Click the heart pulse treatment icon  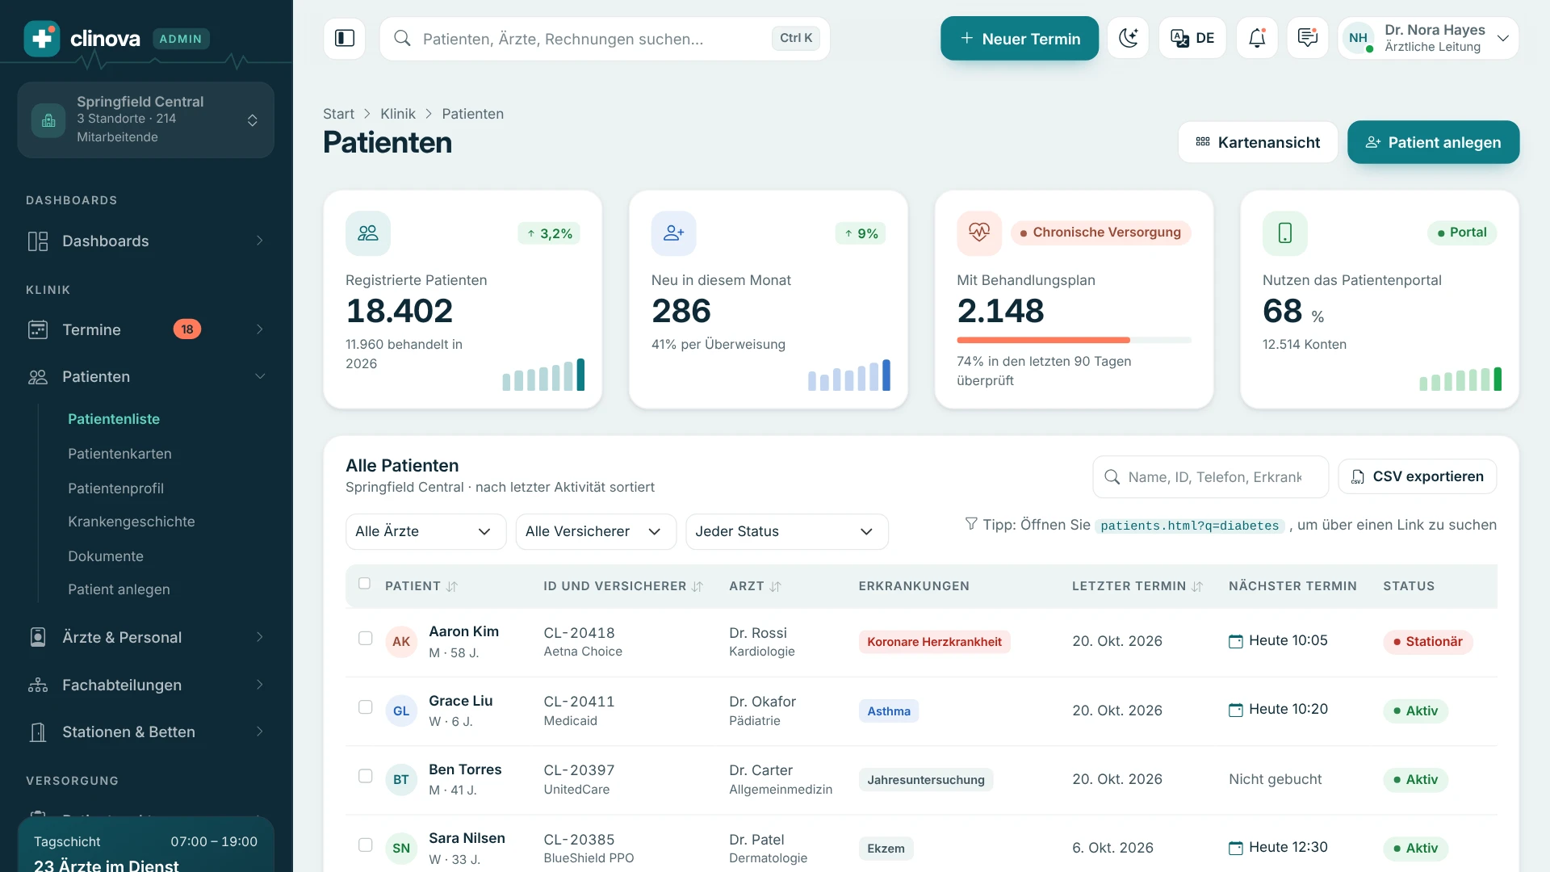(979, 233)
